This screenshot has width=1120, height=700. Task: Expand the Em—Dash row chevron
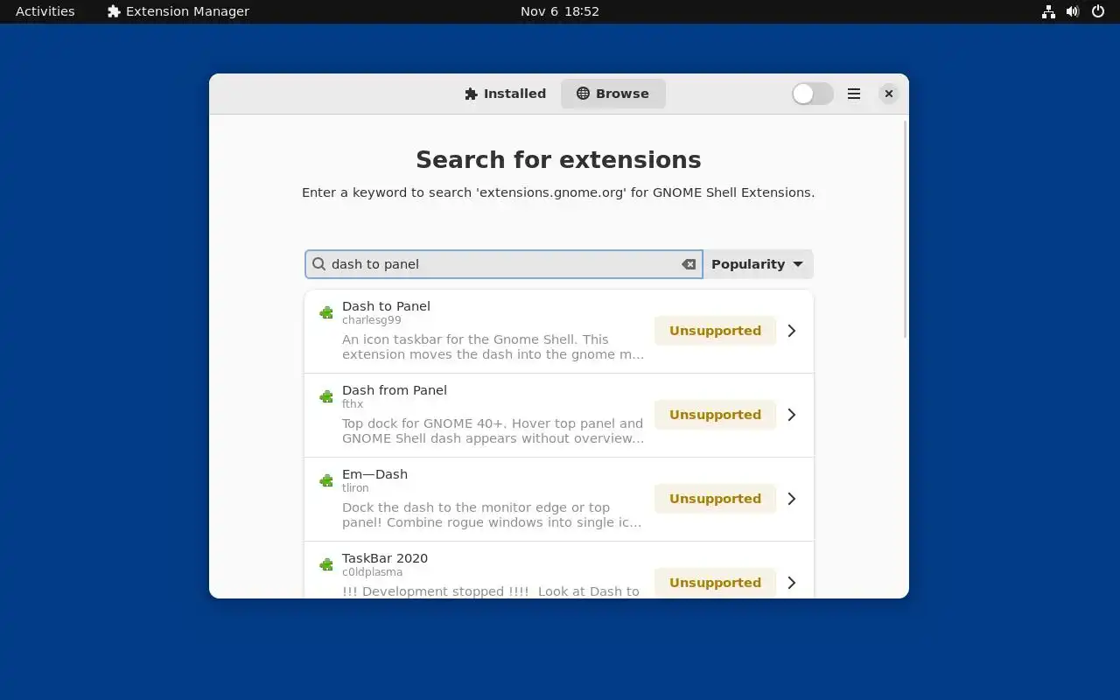coord(792,499)
